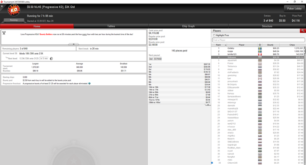The width and height of the screenshot is (306, 165).
Task: Select the rank 2 player row
Action: 257,51
